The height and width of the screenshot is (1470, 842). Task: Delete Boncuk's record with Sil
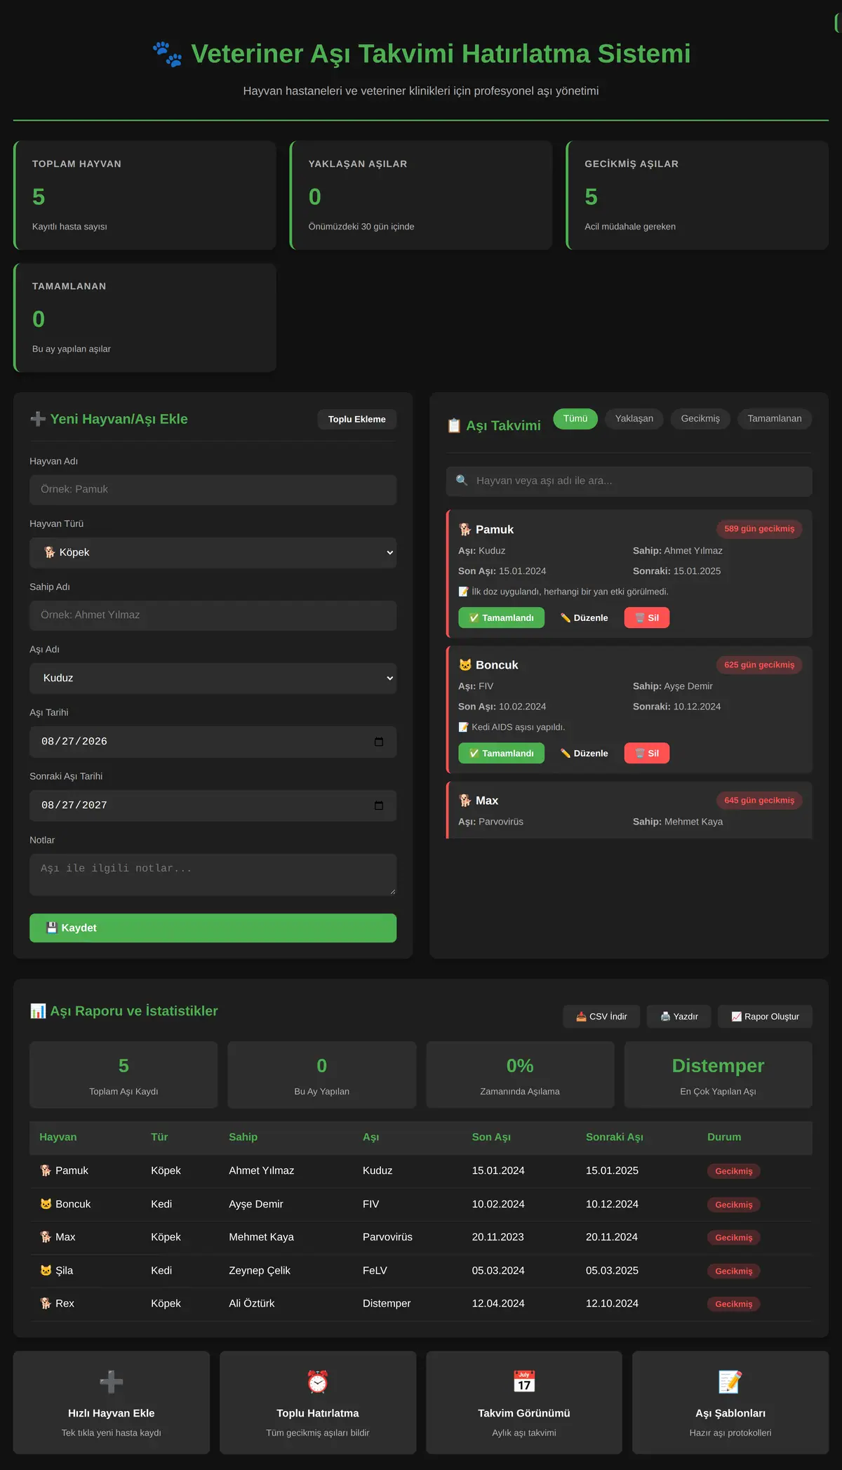pyautogui.click(x=647, y=753)
